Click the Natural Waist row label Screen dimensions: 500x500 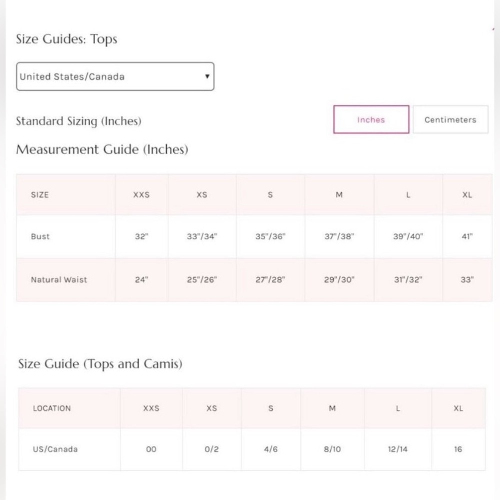pos(59,280)
